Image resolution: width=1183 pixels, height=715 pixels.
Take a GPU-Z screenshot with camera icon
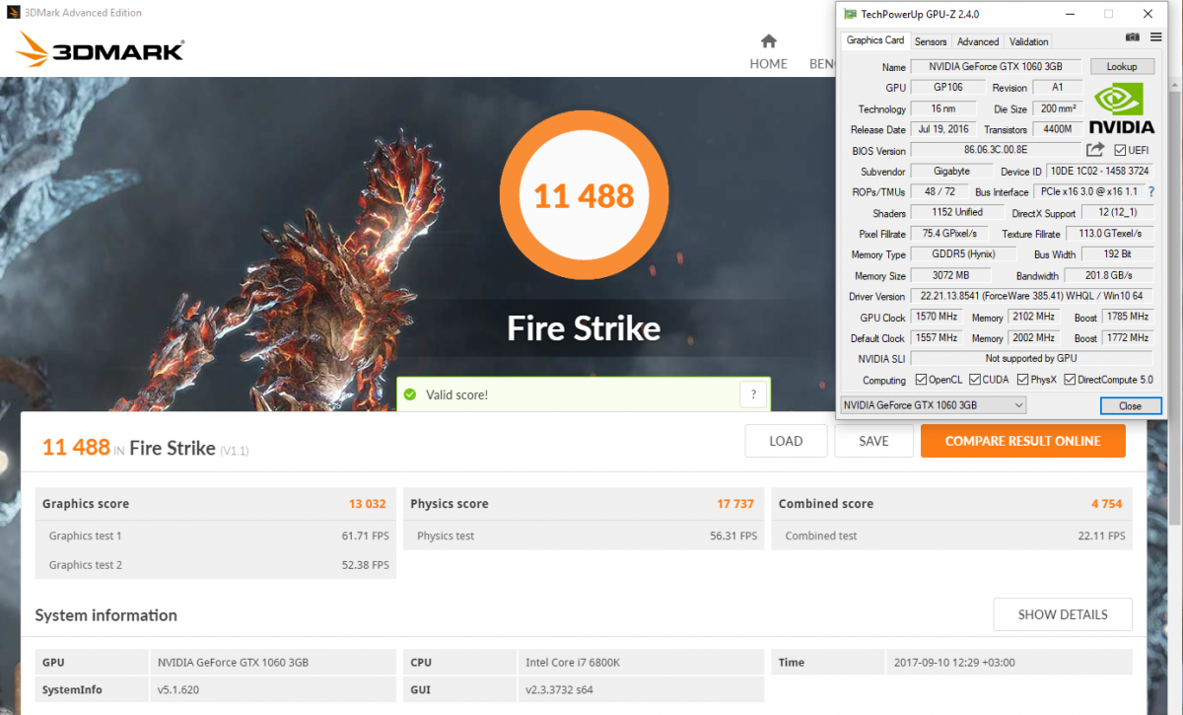(x=1133, y=37)
